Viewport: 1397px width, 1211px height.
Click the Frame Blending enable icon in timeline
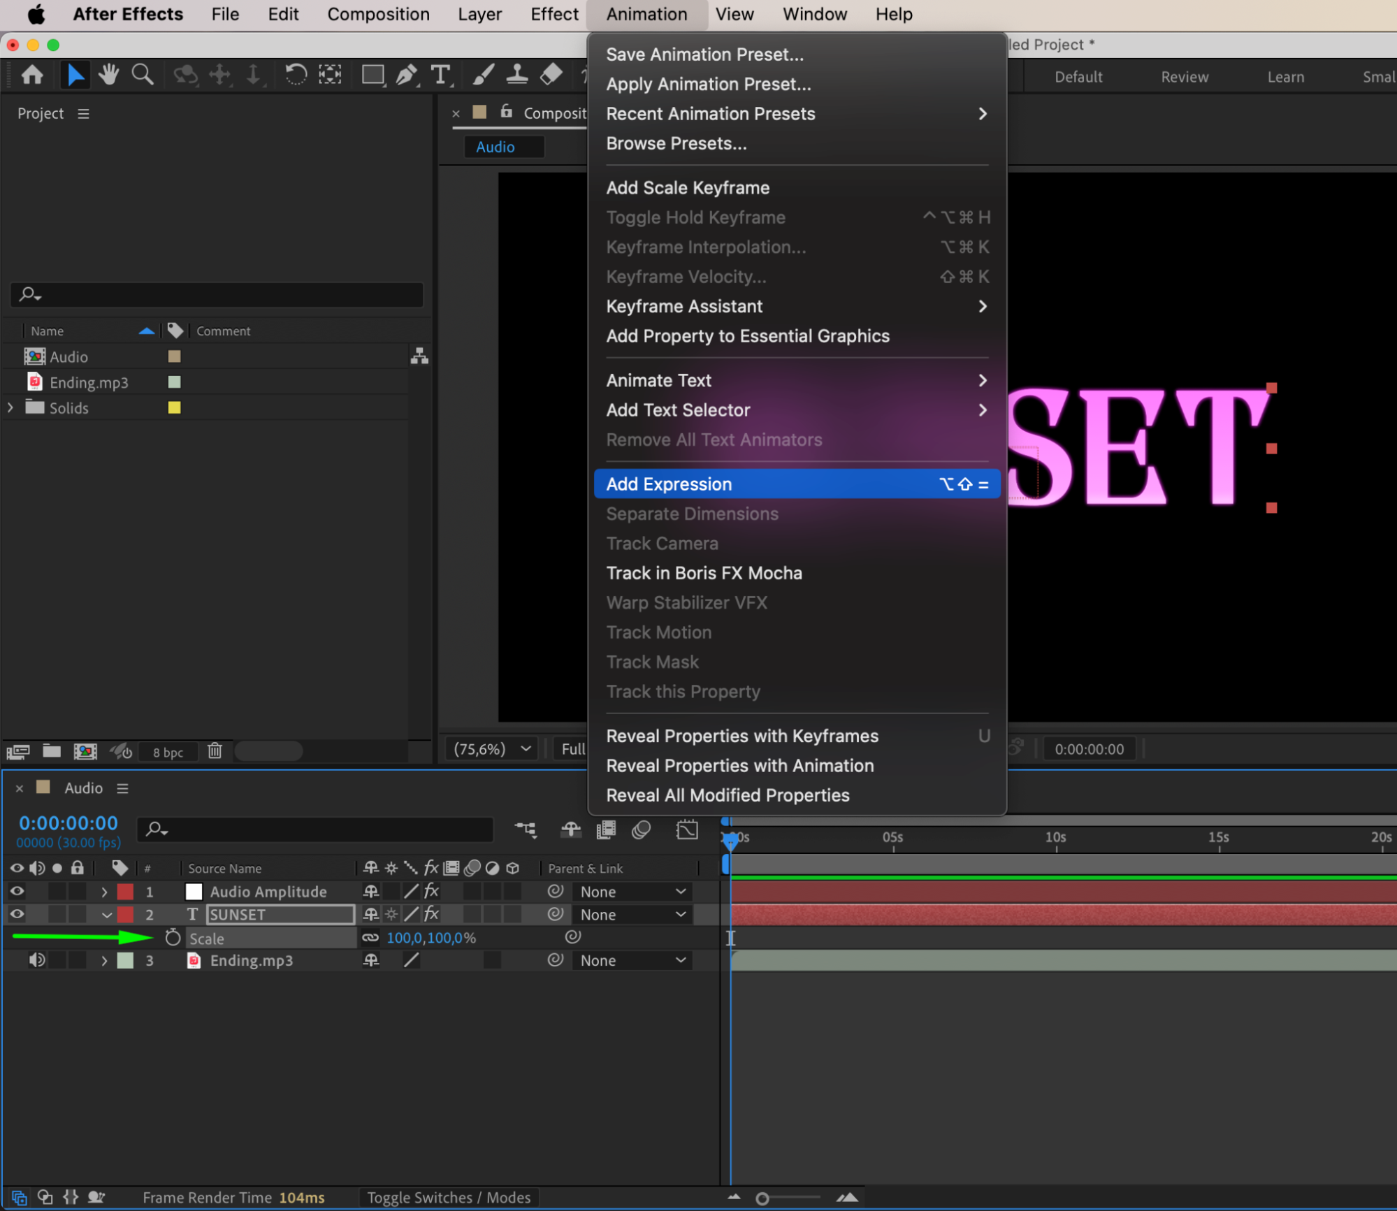pyautogui.click(x=606, y=829)
